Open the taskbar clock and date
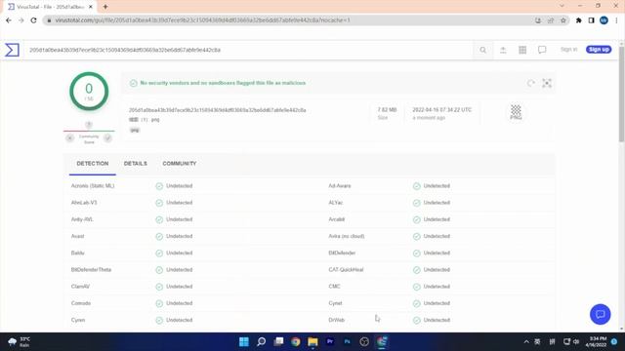Screen dimensions: 625x351 click(x=596, y=342)
